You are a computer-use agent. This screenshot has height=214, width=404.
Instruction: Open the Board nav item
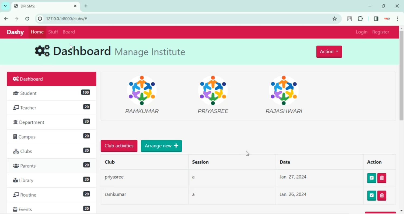[69, 32]
